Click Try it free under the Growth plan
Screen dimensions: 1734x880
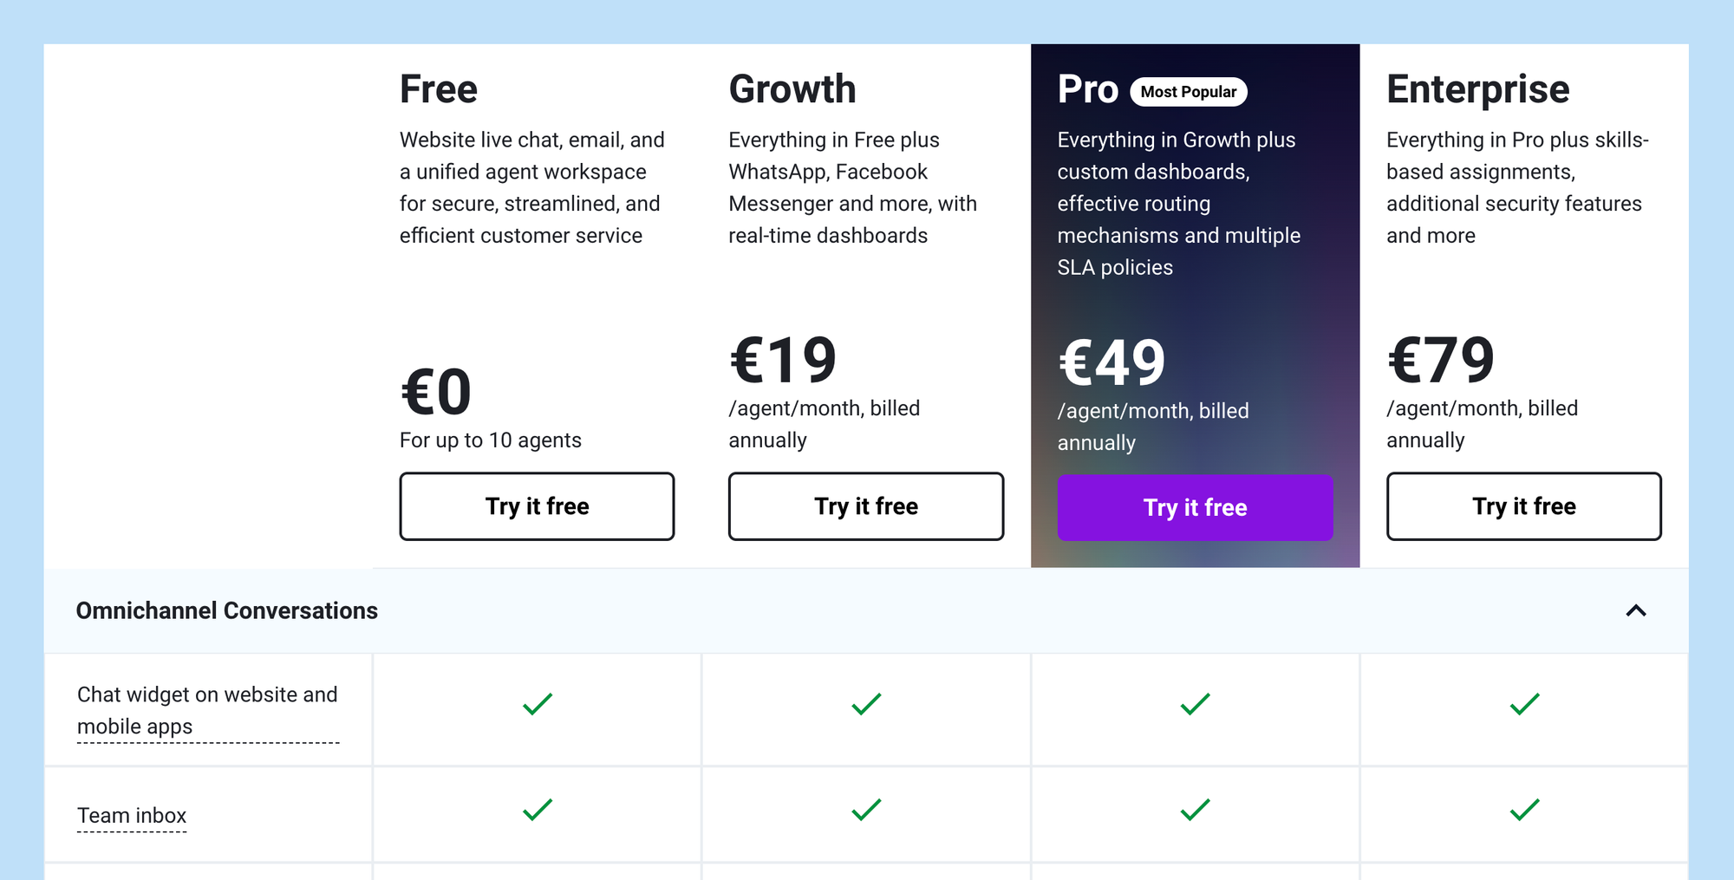864,505
